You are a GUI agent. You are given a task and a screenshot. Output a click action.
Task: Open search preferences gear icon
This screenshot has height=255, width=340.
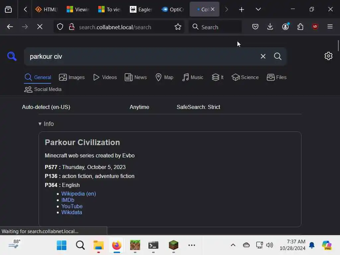pyautogui.click(x=328, y=56)
